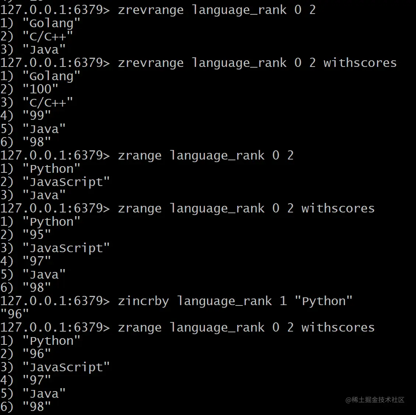Click 1) "Python" directly above 2) "JavaScript"
The width and height of the screenshot is (416, 415).
(x=40, y=169)
